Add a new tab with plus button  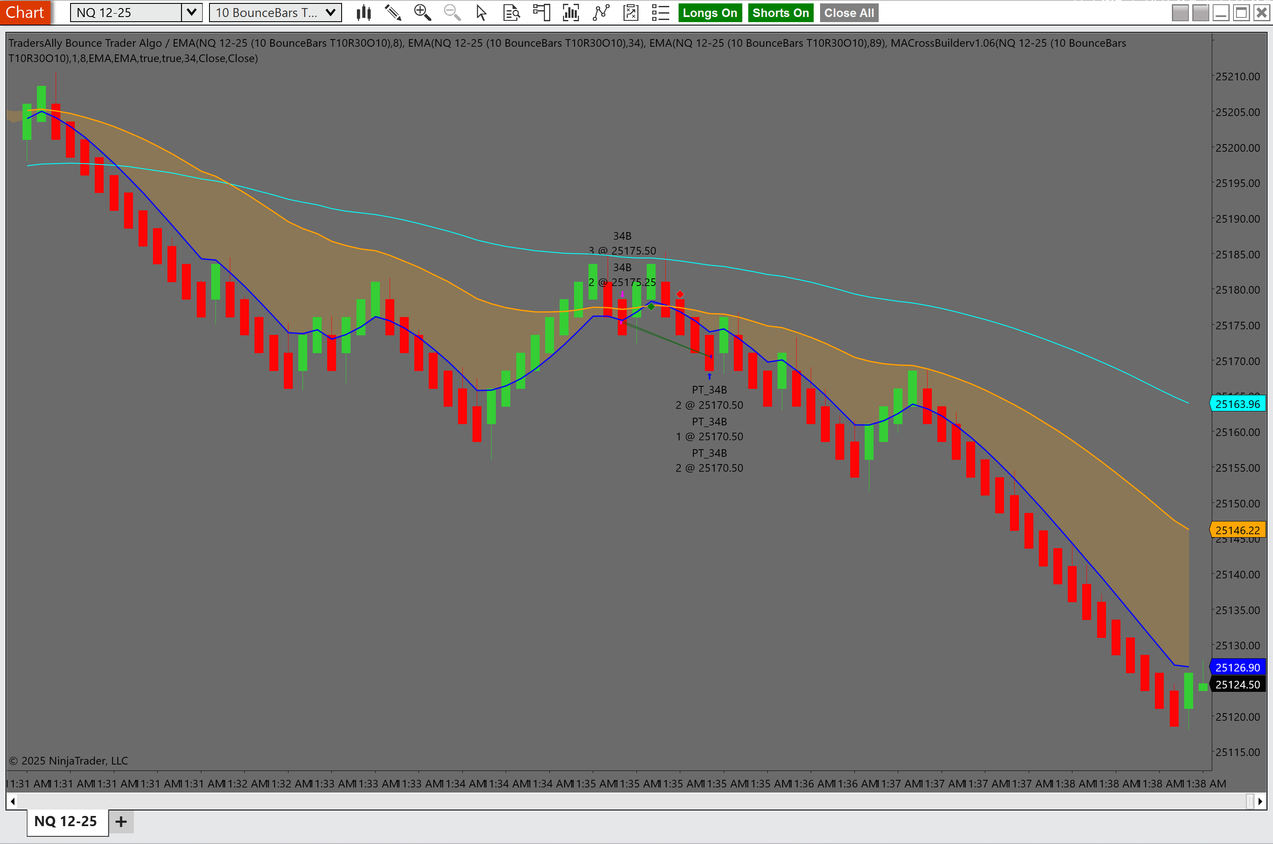(x=121, y=822)
